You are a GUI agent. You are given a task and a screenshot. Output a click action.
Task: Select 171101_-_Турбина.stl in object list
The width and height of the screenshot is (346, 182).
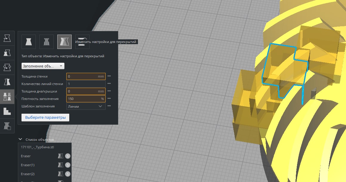click(x=38, y=147)
